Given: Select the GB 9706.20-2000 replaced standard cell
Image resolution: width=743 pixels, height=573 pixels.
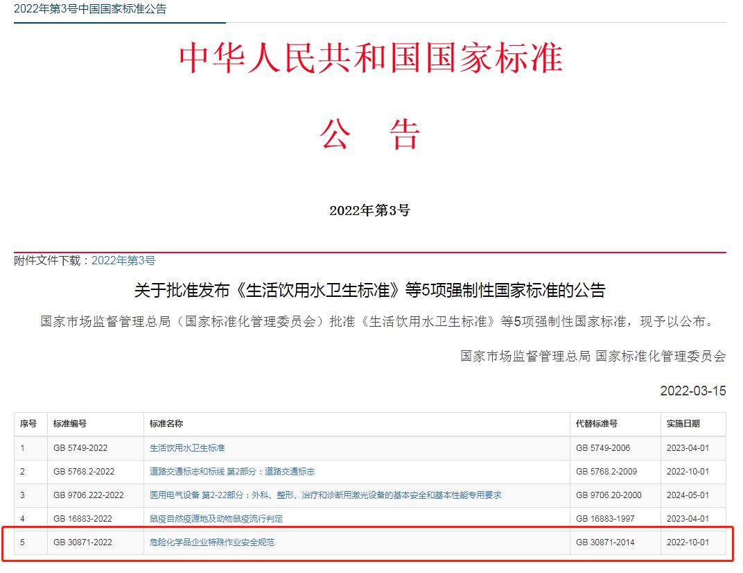Looking at the screenshot, I should coord(609,495).
